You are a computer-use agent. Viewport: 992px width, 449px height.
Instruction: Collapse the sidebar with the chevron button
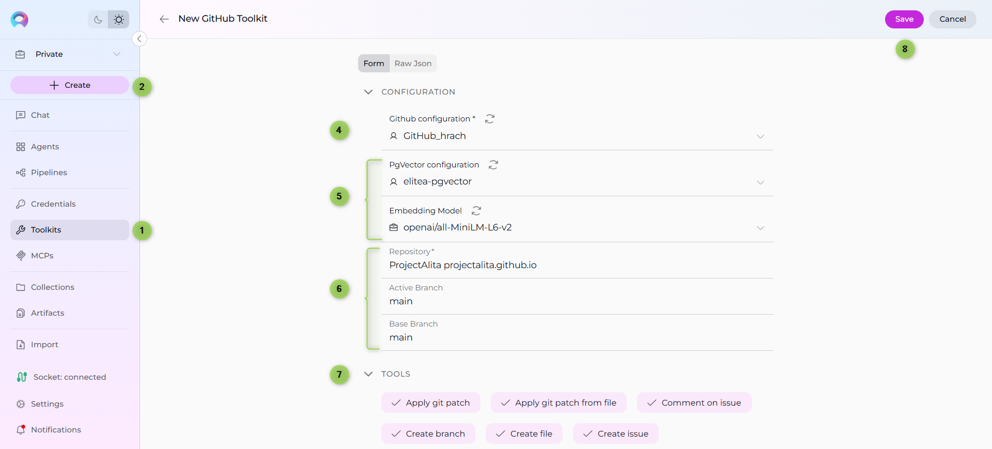pyautogui.click(x=139, y=39)
